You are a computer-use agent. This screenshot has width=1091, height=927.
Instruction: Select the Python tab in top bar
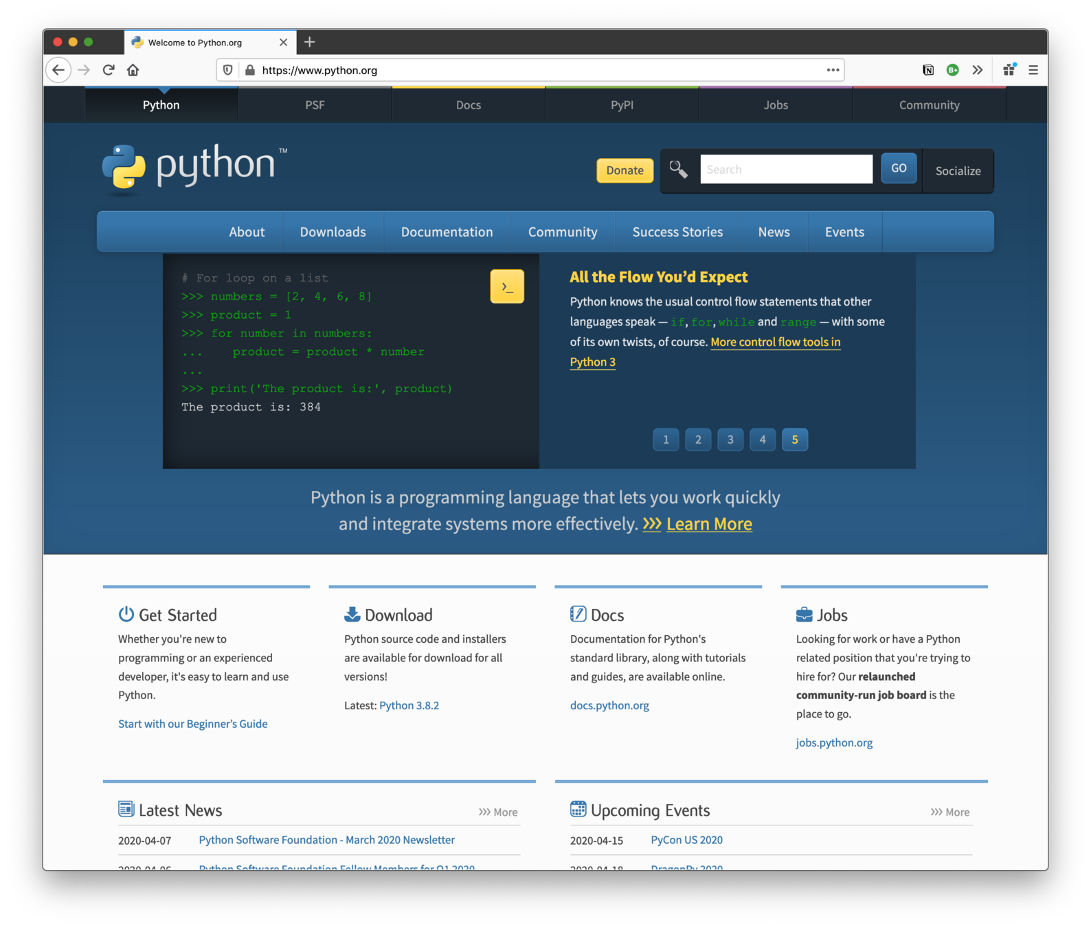click(161, 105)
